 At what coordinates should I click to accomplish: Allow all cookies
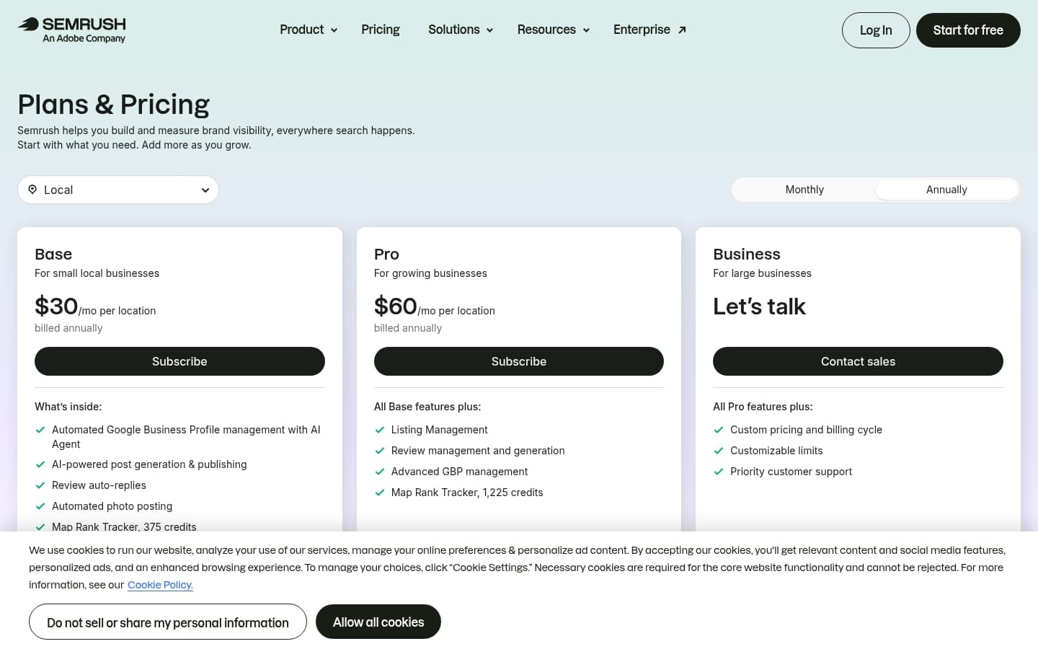[x=378, y=622]
